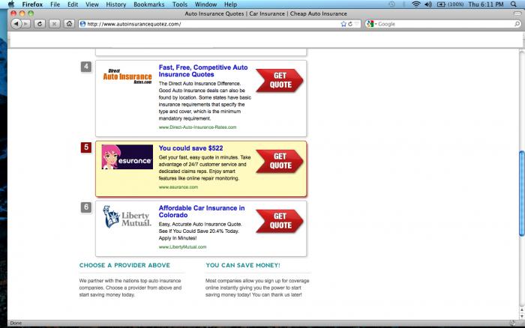Expand the Google search engine dropdown

pyautogui.click(x=371, y=24)
